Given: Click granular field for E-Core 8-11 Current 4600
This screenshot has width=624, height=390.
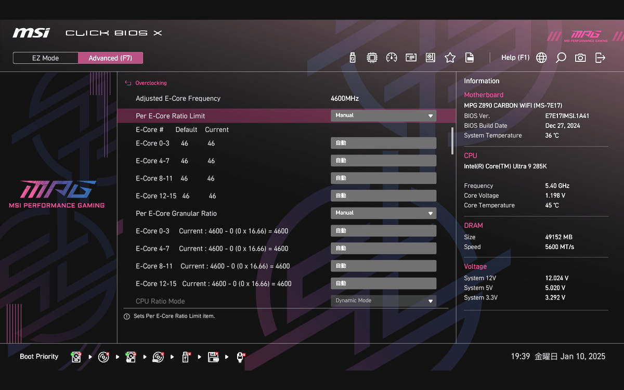Looking at the screenshot, I should 383,266.
